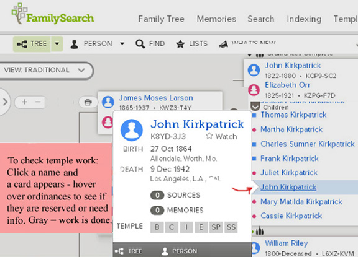Click John Kirkpatrick 1822-1880 male avatar

tap(254, 69)
